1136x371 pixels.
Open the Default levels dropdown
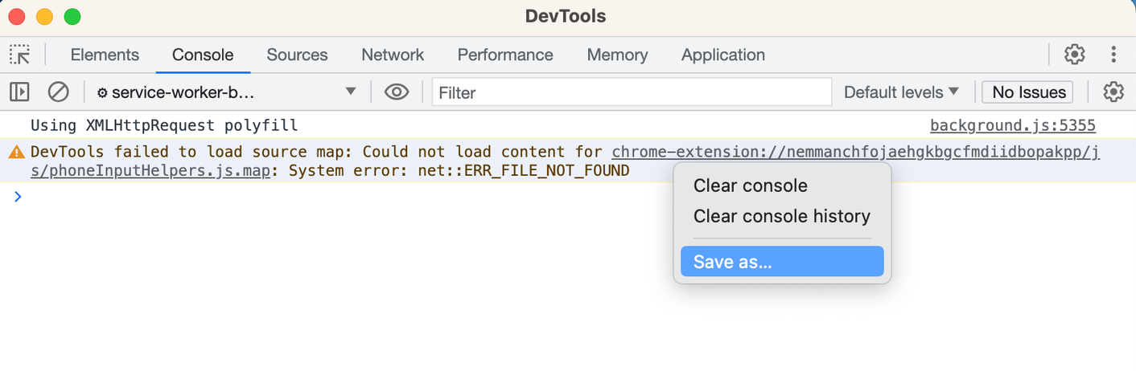tap(901, 92)
